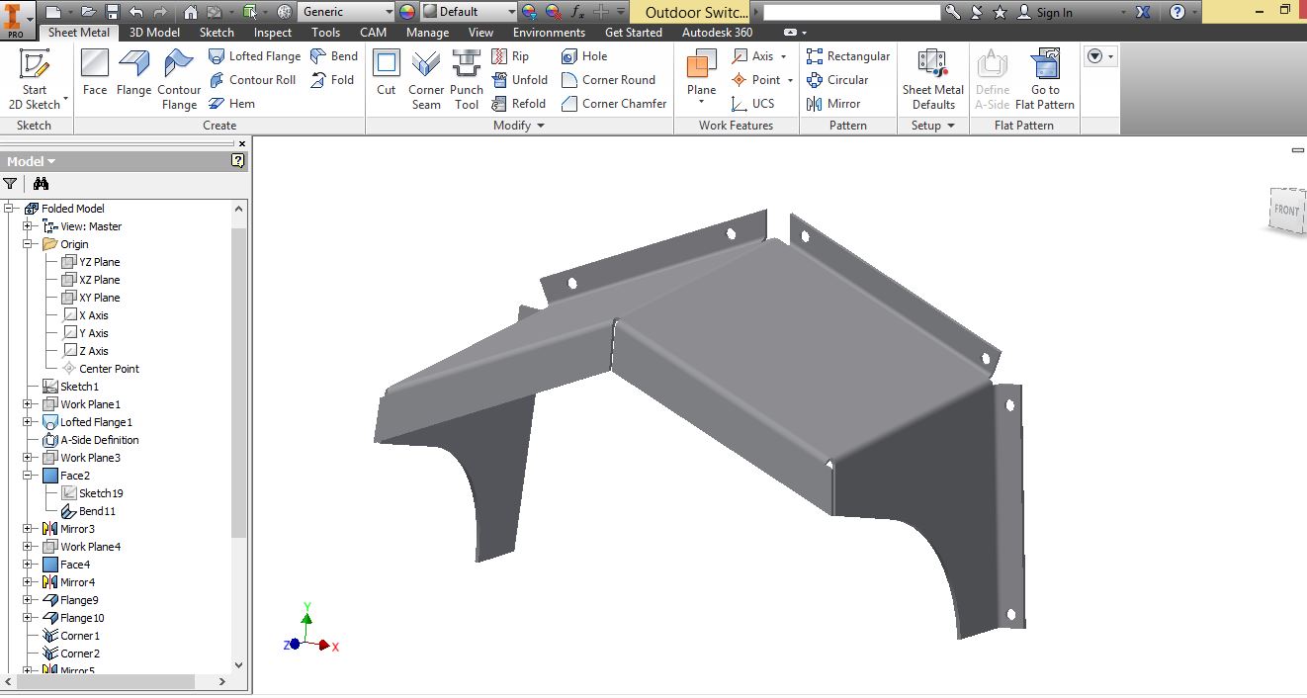Select A-Side Definition in the tree

pyautogui.click(x=91, y=440)
